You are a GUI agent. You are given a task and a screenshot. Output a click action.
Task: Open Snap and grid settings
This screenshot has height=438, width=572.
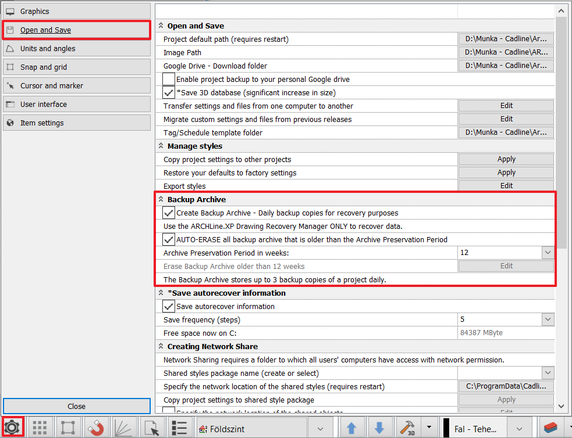(77, 67)
